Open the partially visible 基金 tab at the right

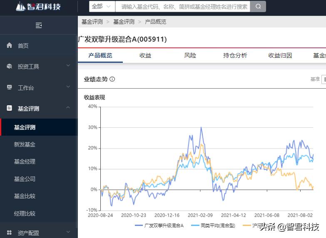[x=319, y=55]
